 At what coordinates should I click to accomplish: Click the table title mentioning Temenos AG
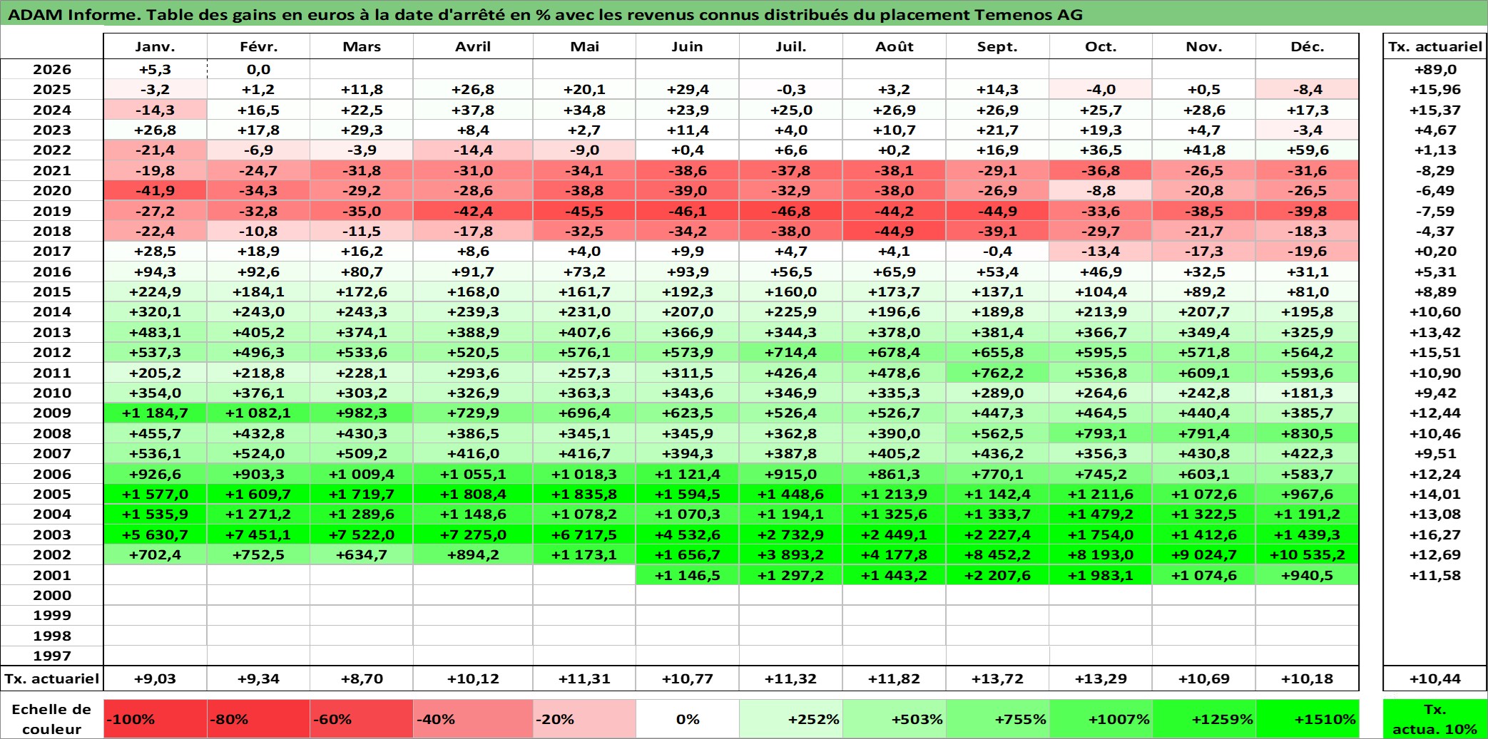tap(545, 14)
